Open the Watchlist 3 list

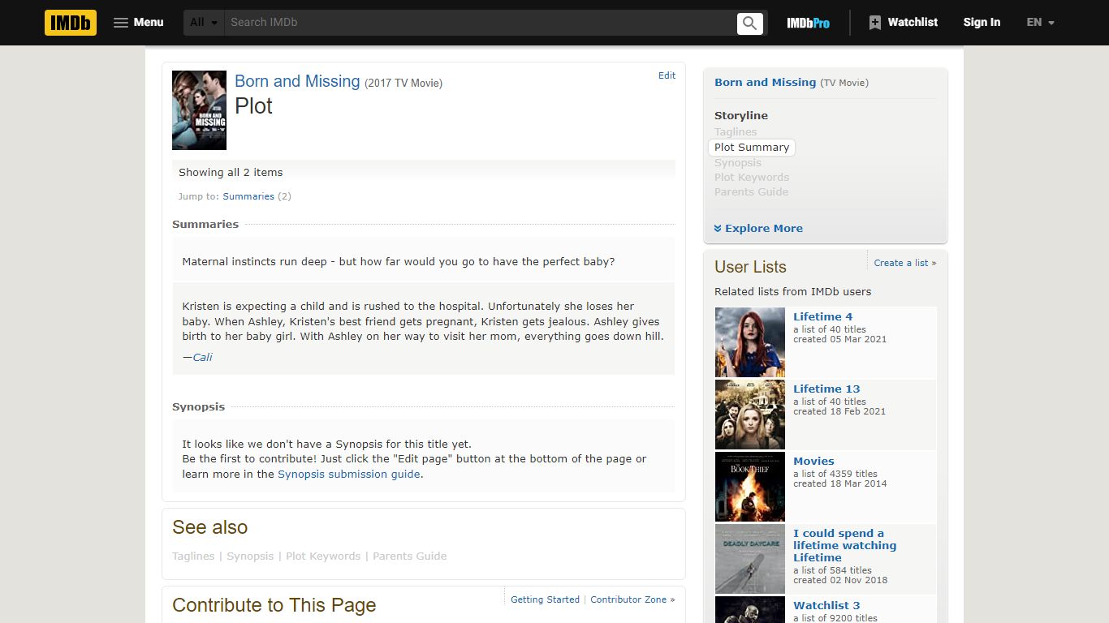click(826, 605)
